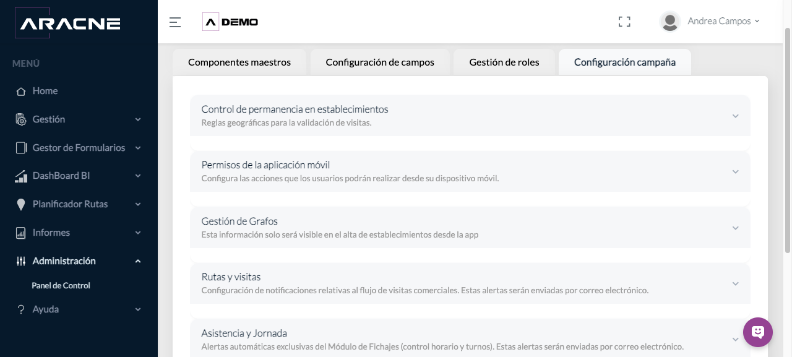Image resolution: width=792 pixels, height=357 pixels.
Task: Expand the Gestión de Grafos chevron
Action: 736,228
